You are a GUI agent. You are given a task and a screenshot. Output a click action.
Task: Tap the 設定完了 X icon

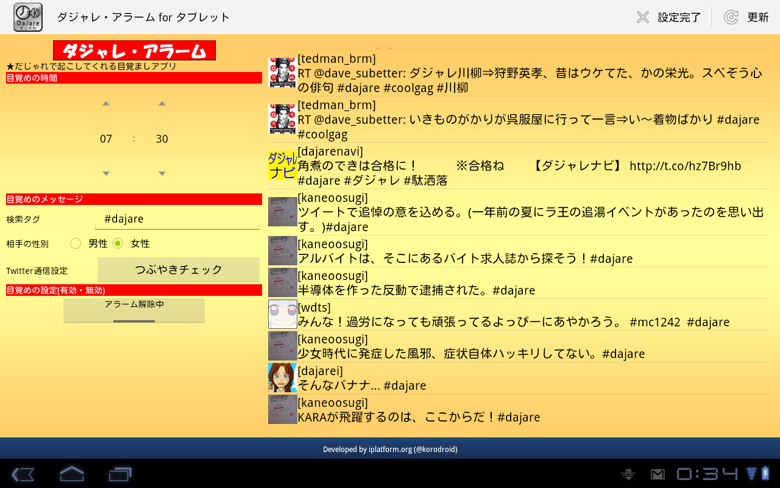pos(642,17)
